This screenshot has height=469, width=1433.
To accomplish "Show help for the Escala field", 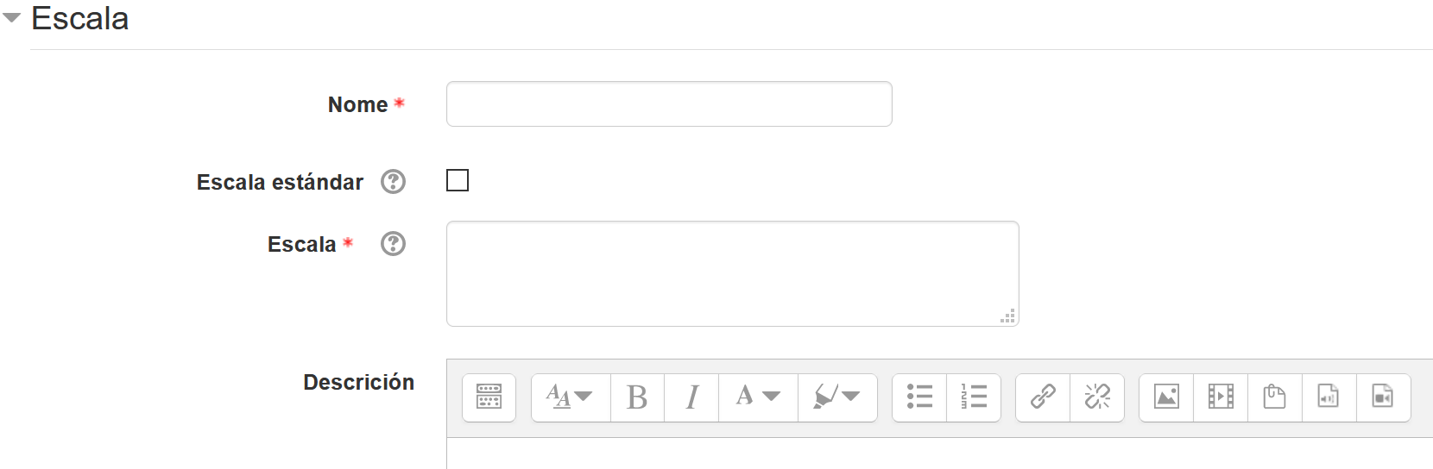I will coord(393,244).
